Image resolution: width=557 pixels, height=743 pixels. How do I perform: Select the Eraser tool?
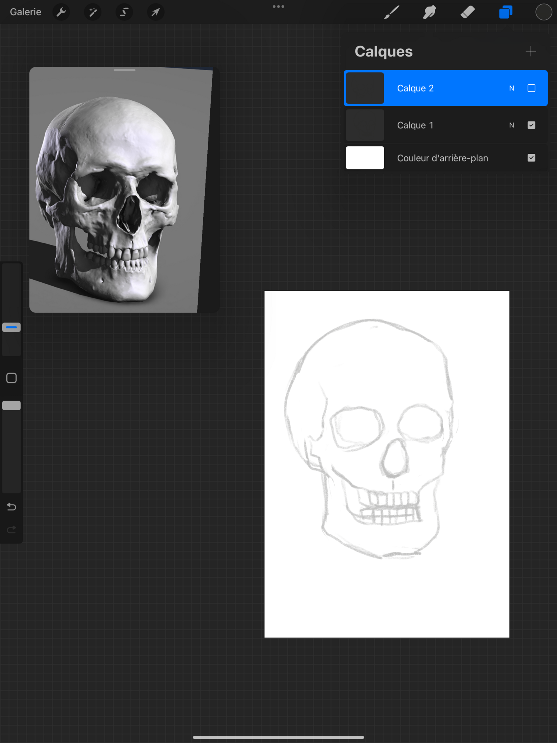coord(467,12)
